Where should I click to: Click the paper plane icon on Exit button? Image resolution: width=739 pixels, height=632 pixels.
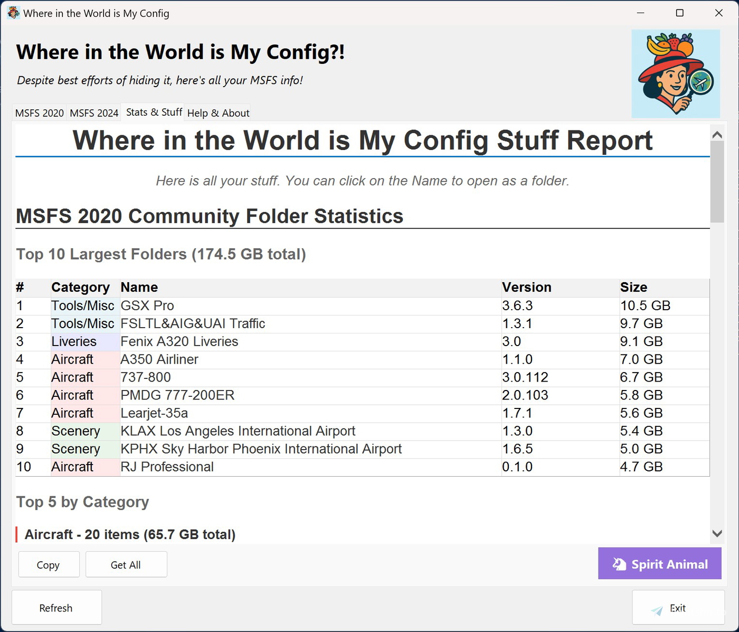coord(656,611)
